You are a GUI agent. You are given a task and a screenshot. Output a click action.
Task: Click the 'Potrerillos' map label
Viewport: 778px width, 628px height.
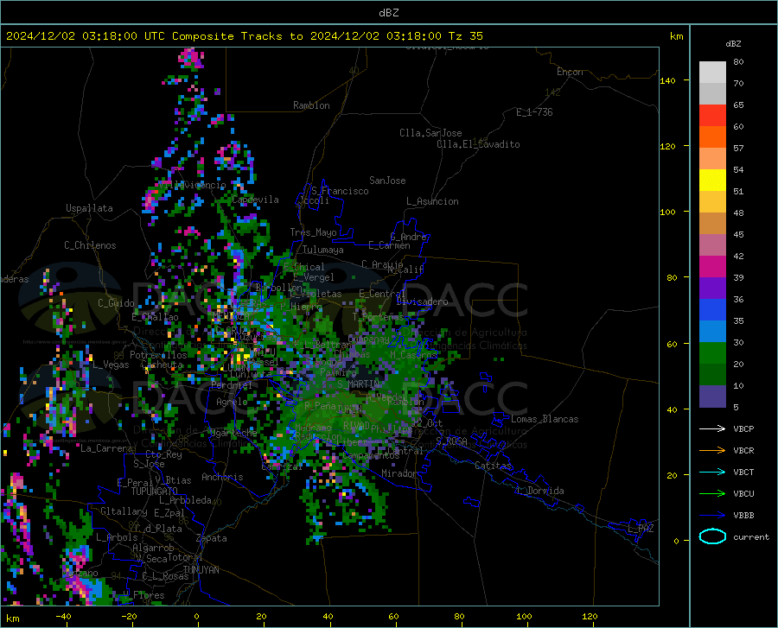pos(158,355)
